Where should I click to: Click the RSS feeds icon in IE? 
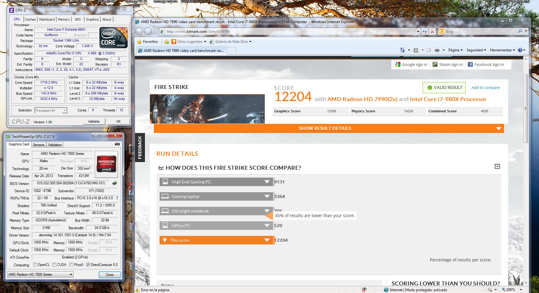pos(416,50)
